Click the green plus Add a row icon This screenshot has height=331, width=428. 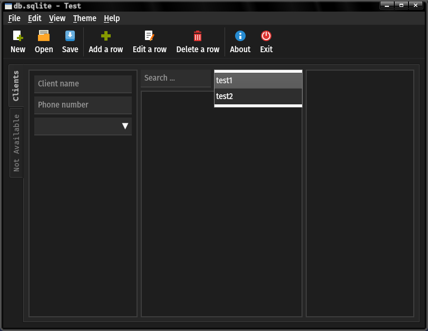pyautogui.click(x=106, y=36)
